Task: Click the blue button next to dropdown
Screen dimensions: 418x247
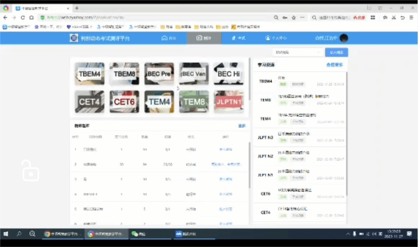Action: point(337,52)
